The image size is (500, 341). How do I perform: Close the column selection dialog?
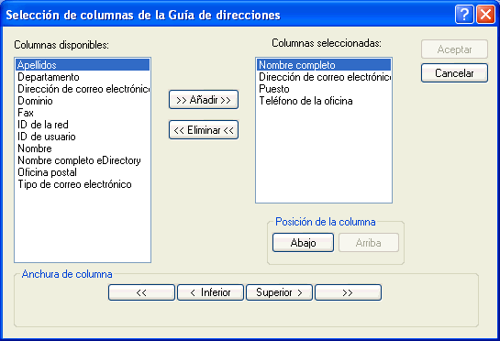tap(485, 15)
